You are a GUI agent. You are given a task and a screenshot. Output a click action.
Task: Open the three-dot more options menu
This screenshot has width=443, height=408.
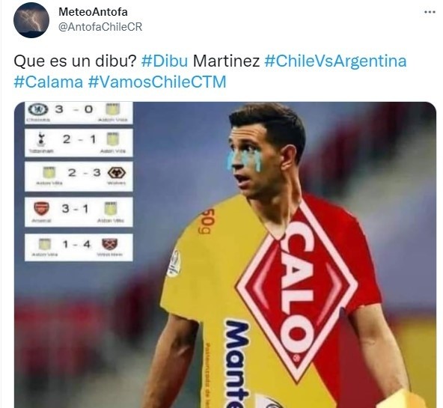[x=430, y=12]
